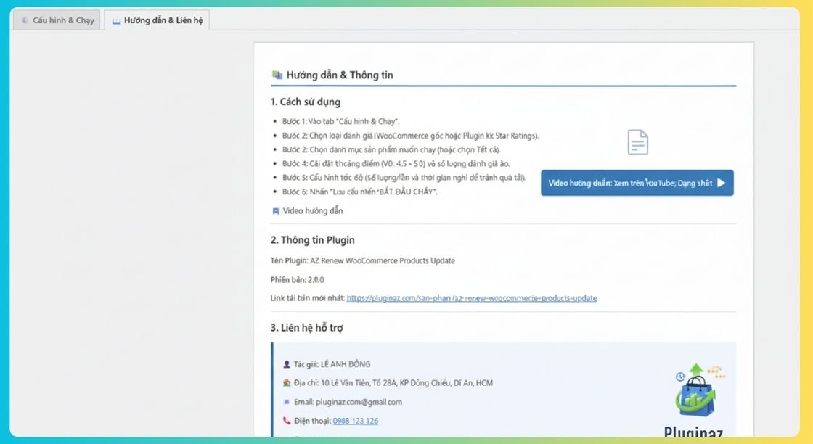Open the Xem trên YouTube video button
The image size is (813, 444).
tap(637, 183)
